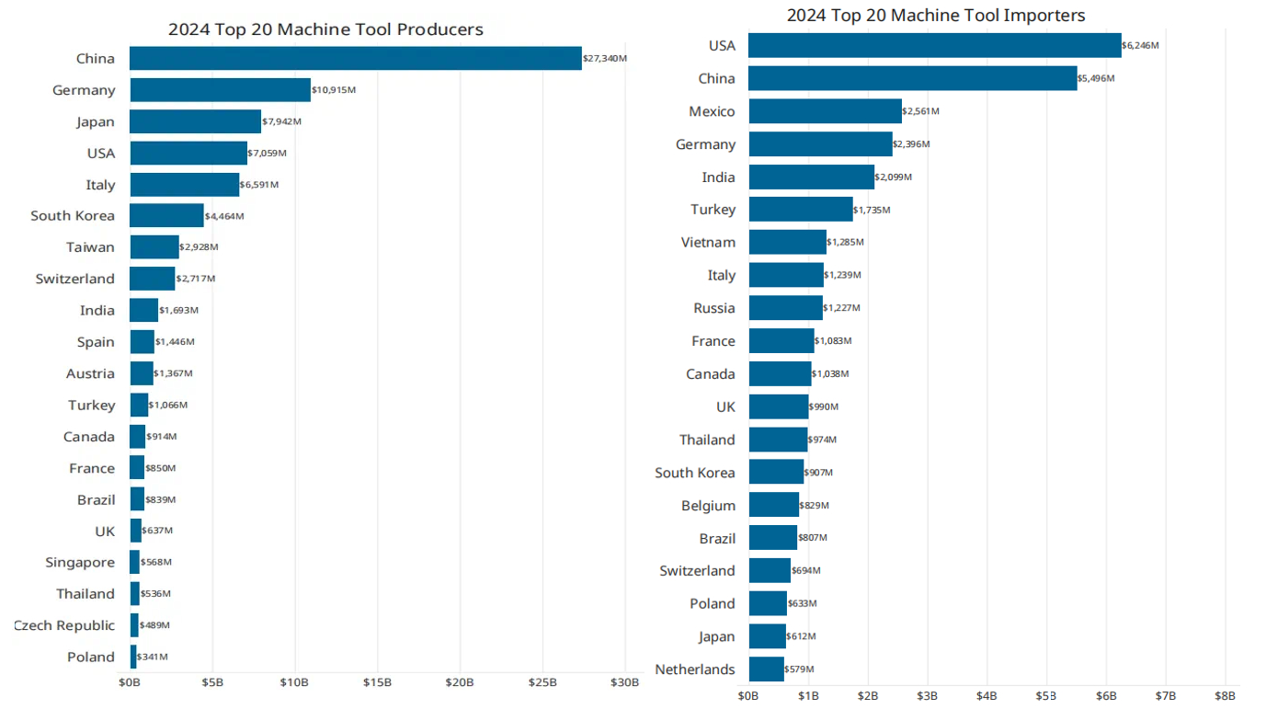1266x709 pixels.
Task: Click the "$914M" value label
Action: [162, 437]
